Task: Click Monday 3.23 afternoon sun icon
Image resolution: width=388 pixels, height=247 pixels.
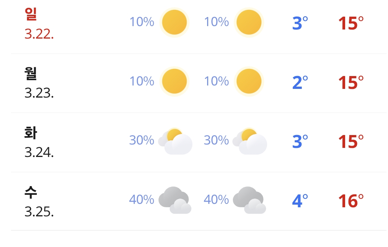Action: pyautogui.click(x=249, y=81)
